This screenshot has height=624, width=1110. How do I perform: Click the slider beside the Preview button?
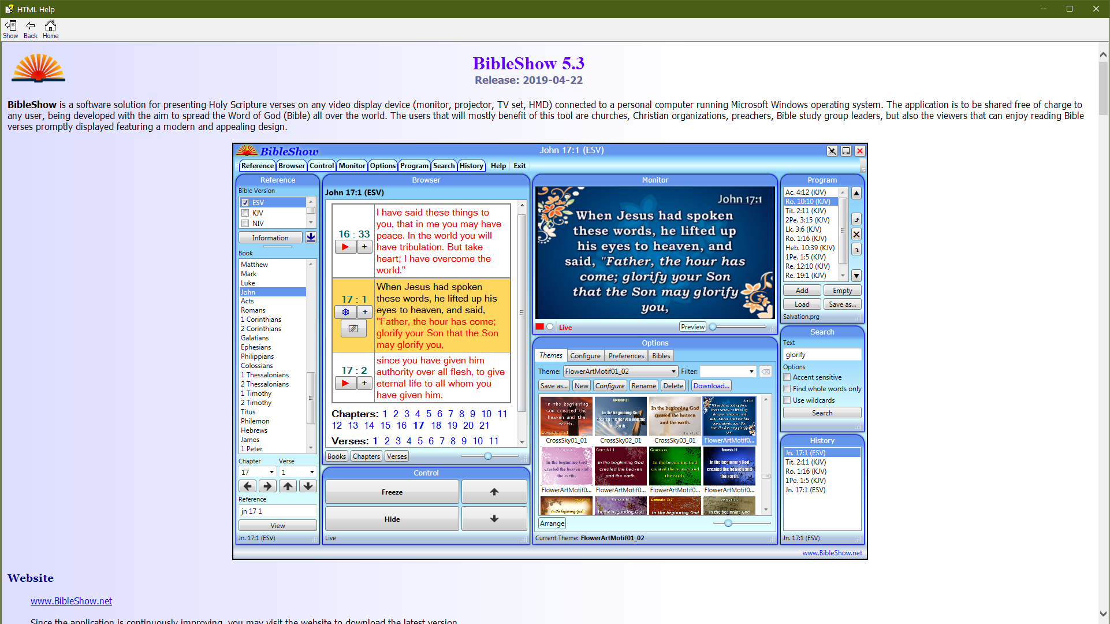[x=713, y=327]
